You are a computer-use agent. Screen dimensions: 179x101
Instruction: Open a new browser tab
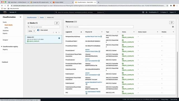98,2
